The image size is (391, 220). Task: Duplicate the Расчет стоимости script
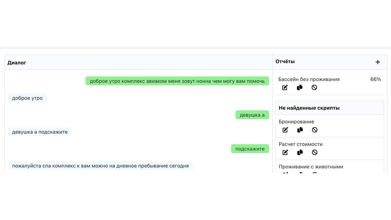coord(300,152)
